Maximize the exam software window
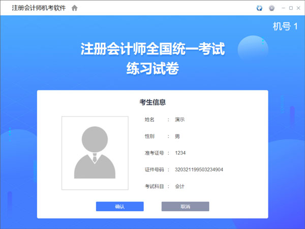 click(291, 8)
